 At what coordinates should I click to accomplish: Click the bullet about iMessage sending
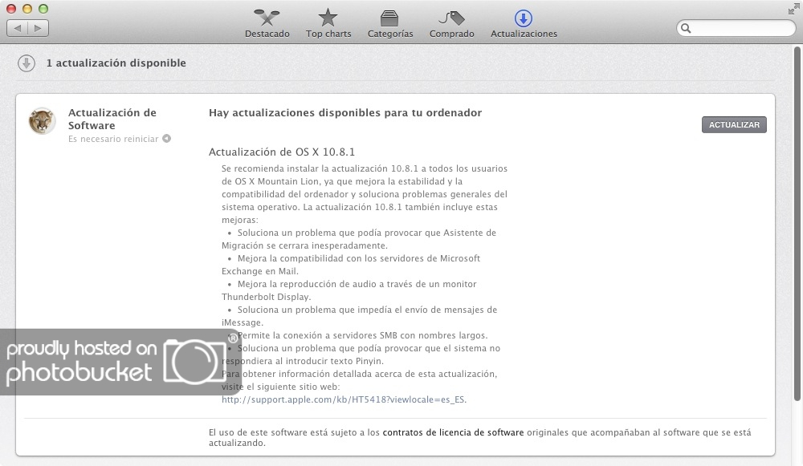click(x=360, y=315)
